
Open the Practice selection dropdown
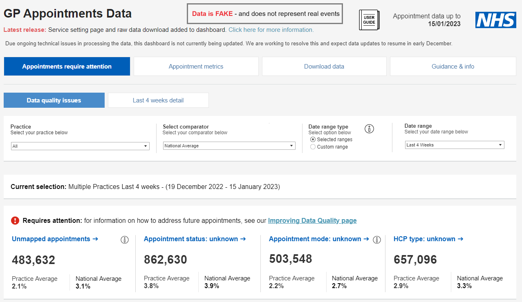pyautogui.click(x=80, y=146)
